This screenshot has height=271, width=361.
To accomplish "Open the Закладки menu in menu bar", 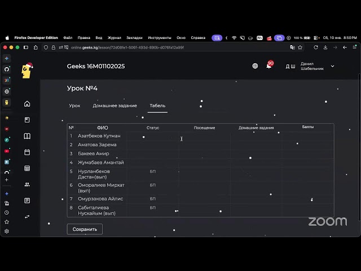I will 134,38.
